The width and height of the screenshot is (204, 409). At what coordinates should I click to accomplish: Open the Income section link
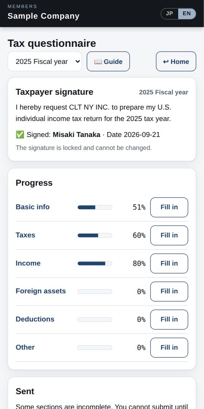28,263
